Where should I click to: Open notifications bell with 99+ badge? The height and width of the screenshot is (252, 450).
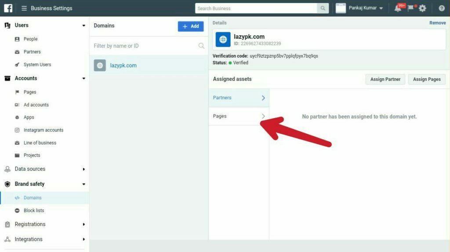pos(398,8)
